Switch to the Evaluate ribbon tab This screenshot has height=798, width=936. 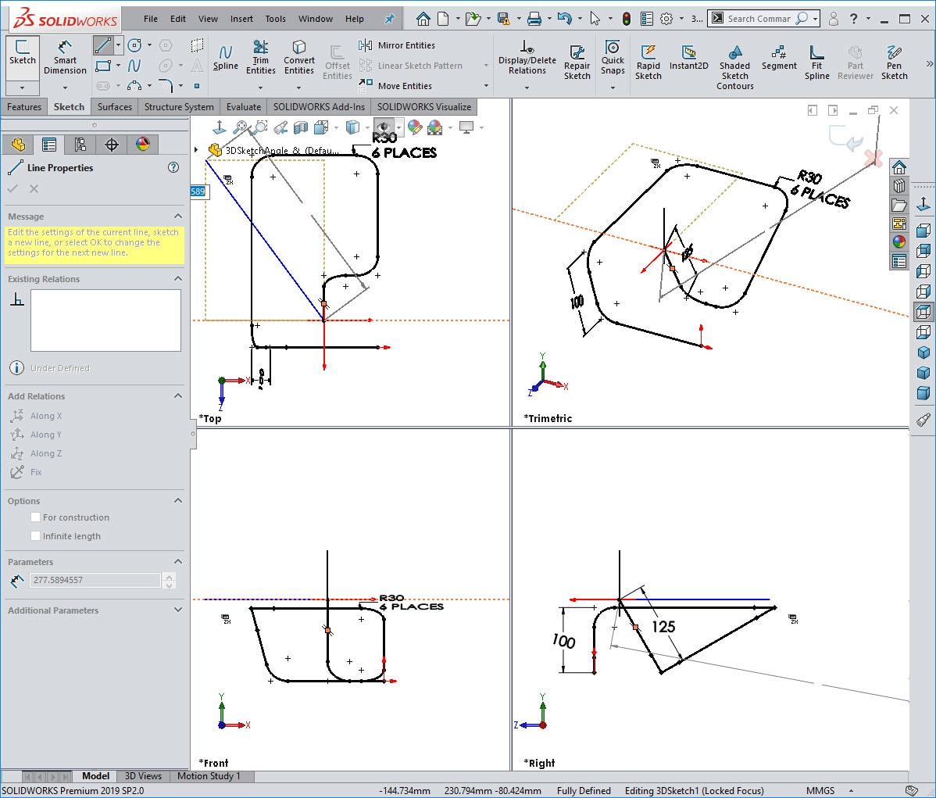pyautogui.click(x=243, y=106)
